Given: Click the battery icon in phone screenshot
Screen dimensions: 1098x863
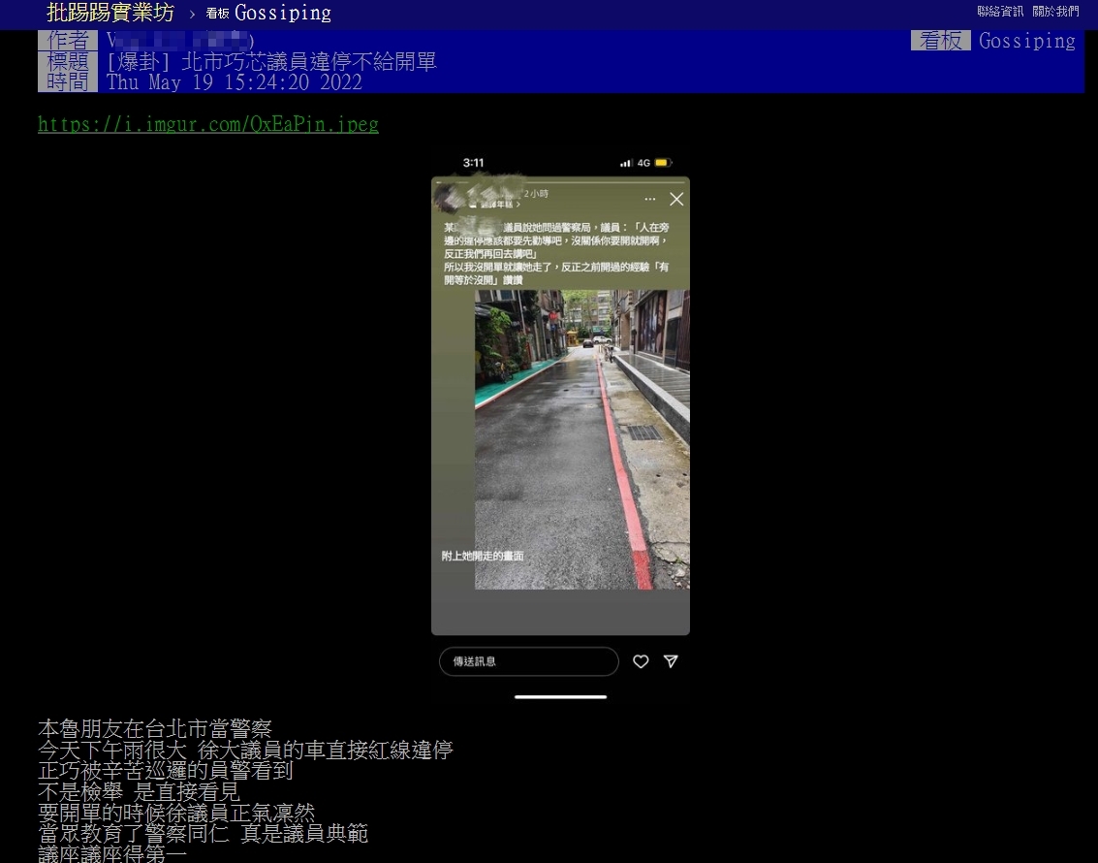Looking at the screenshot, I should tap(664, 163).
